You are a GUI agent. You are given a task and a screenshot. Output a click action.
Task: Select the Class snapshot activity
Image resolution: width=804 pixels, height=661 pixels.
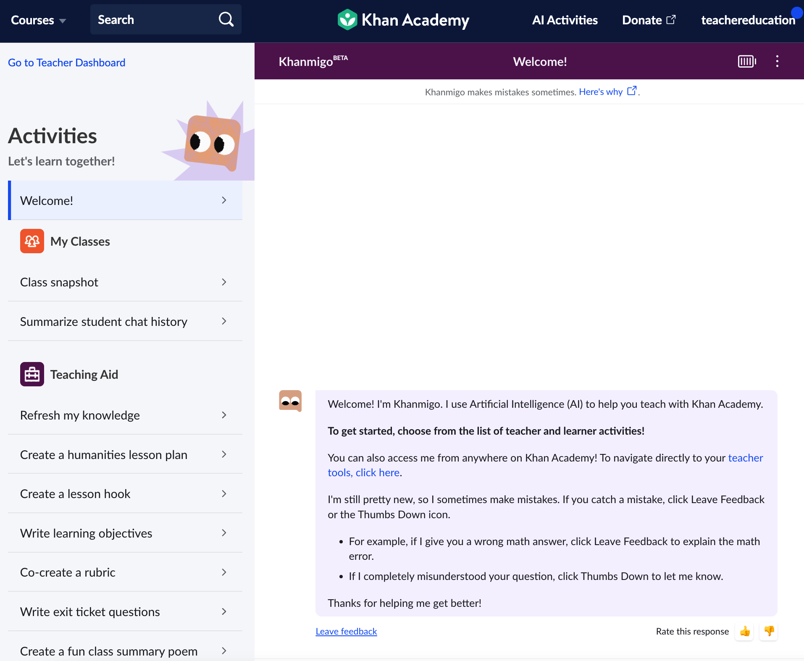click(x=125, y=282)
